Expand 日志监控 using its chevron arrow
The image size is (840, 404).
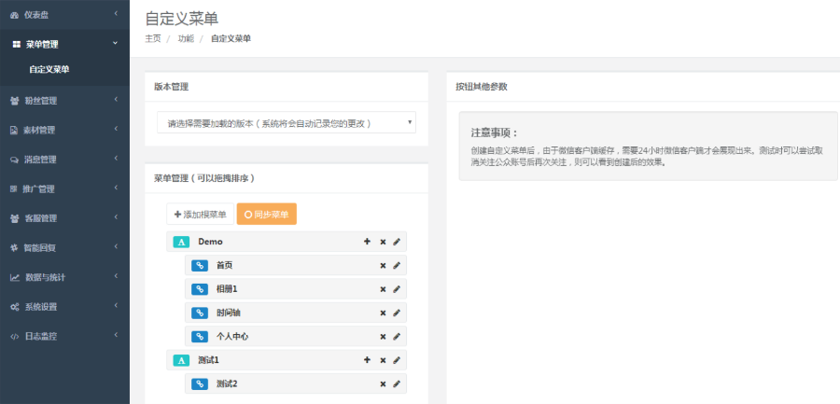(116, 335)
